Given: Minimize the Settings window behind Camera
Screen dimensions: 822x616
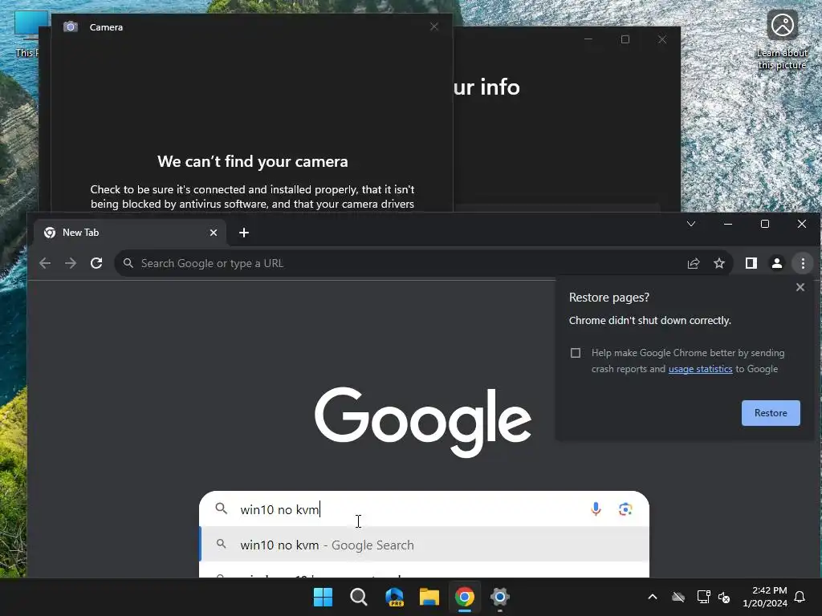Looking at the screenshot, I should click(588, 39).
